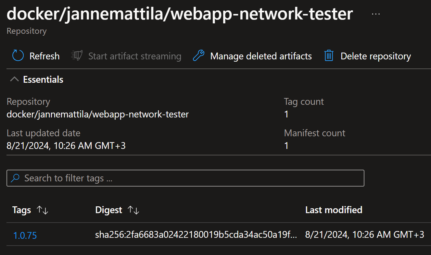
Task: Click the Tags column header
Action: pyautogui.click(x=22, y=210)
